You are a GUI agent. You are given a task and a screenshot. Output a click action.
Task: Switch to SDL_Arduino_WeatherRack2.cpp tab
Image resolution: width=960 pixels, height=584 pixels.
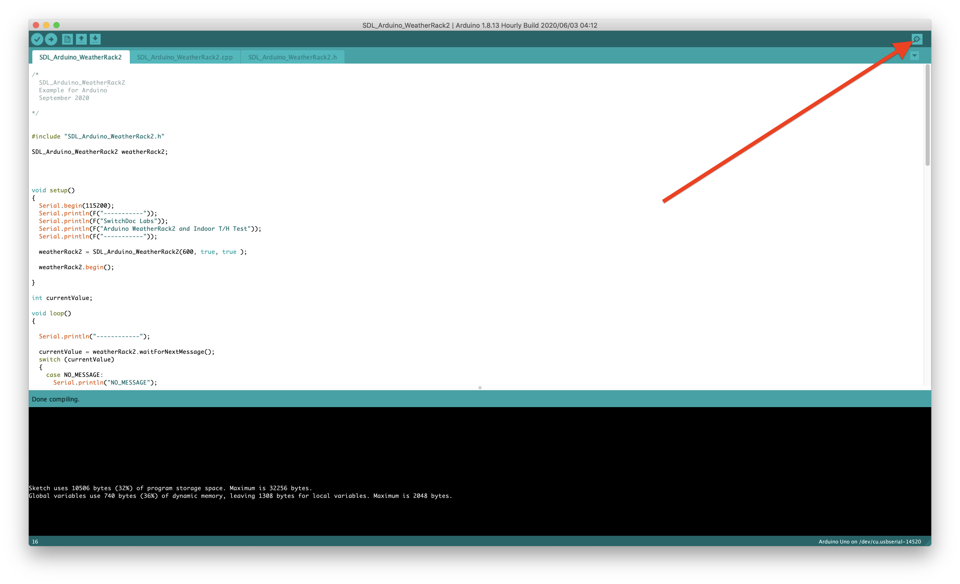(x=185, y=57)
